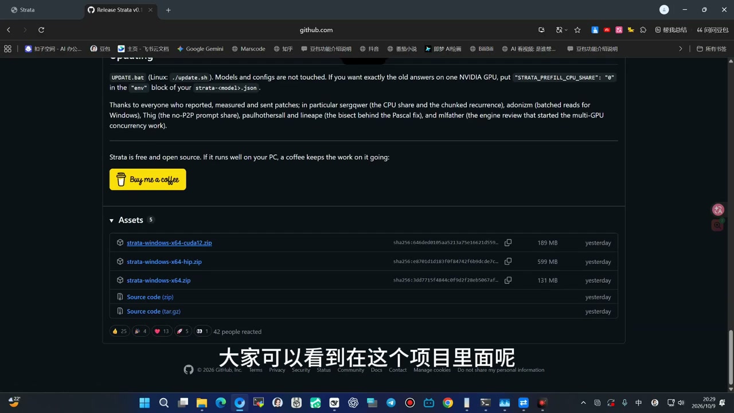Open the browser apps grid icon
The image size is (734, 413).
coord(7,49)
